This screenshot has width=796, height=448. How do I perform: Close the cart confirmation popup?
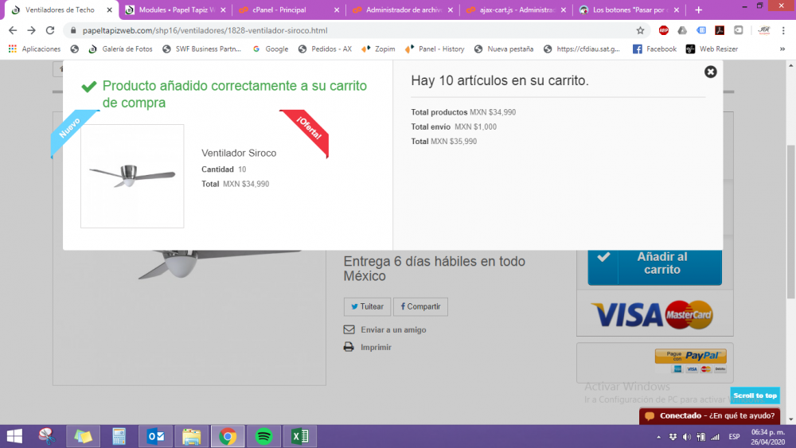point(710,72)
